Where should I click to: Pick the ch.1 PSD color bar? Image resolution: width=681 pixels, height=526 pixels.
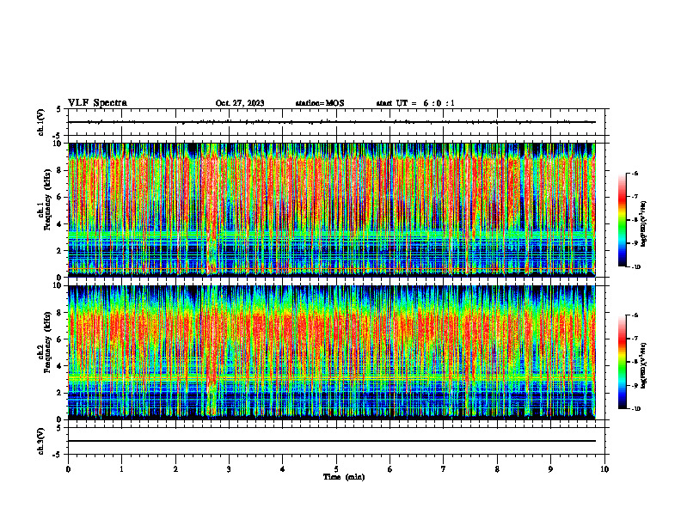(x=623, y=220)
